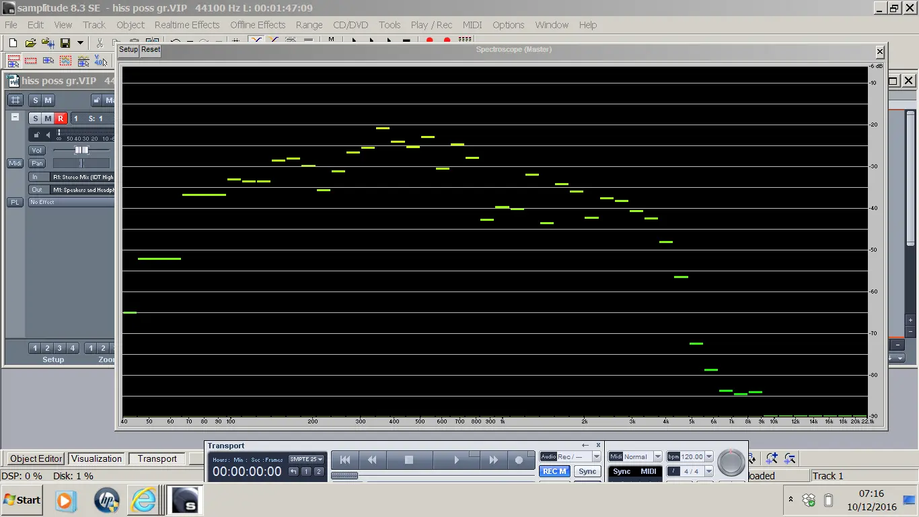Screen dimensions: 919x517
Task: Create a new project with the New icon
Action: (x=13, y=43)
